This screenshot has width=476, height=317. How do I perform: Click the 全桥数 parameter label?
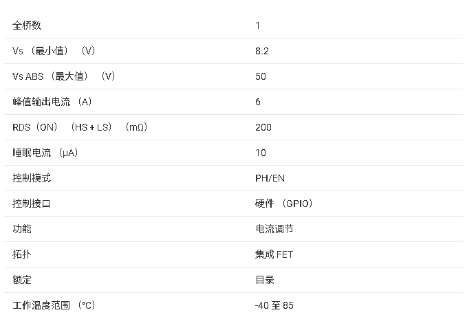(27, 25)
